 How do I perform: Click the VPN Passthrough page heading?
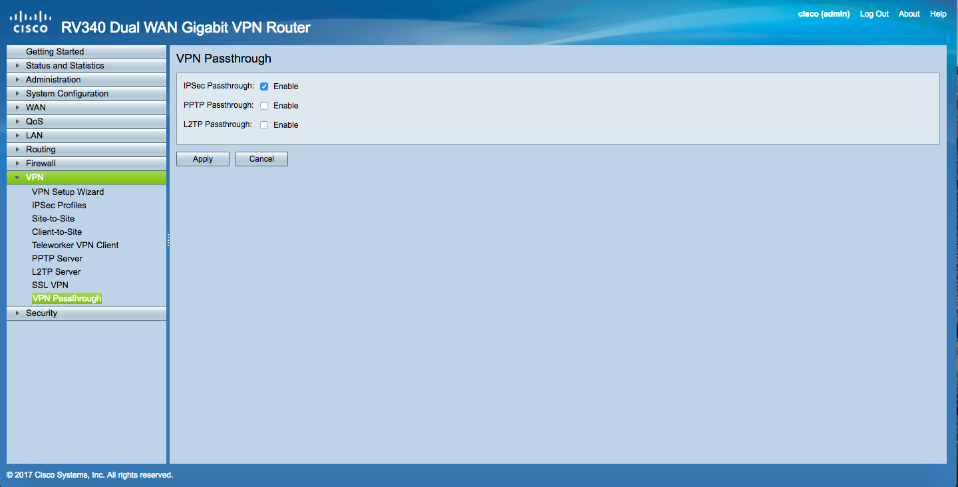pos(224,59)
